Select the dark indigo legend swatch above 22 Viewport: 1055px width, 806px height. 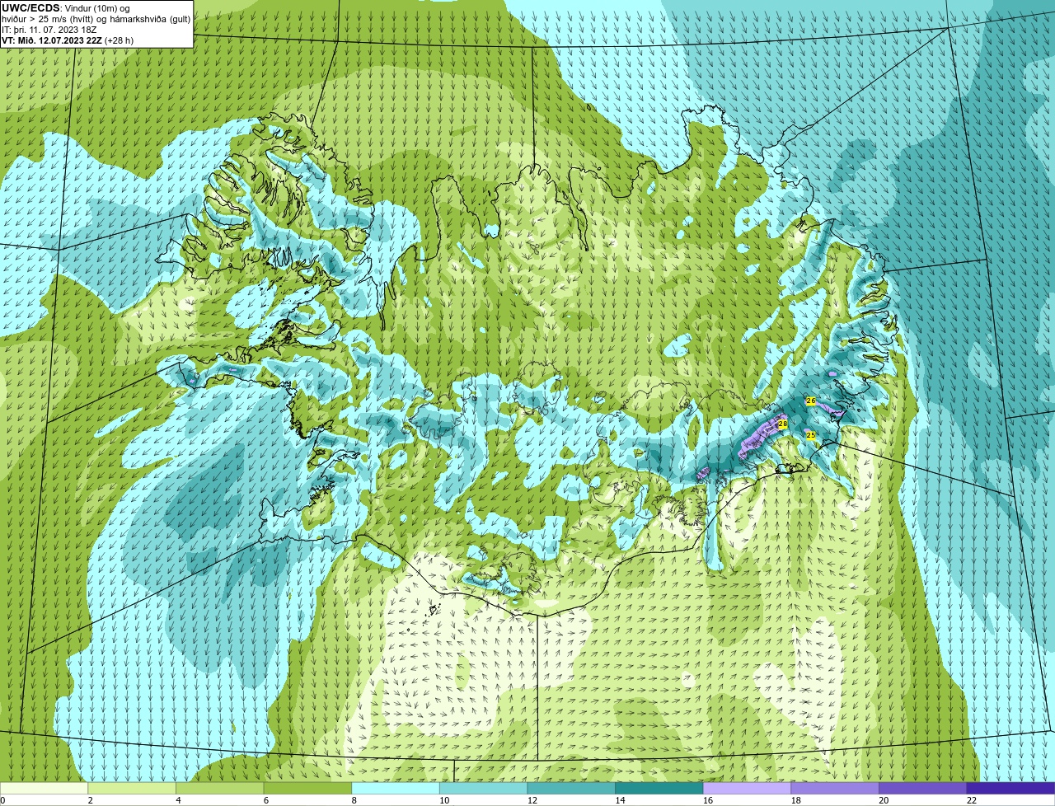pos(1011,788)
